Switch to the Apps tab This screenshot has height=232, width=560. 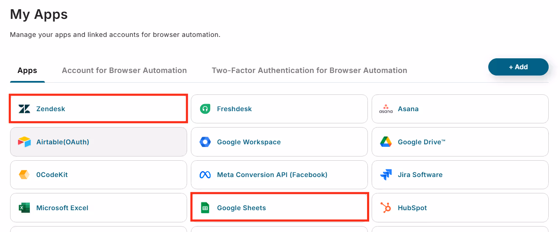pyautogui.click(x=27, y=70)
